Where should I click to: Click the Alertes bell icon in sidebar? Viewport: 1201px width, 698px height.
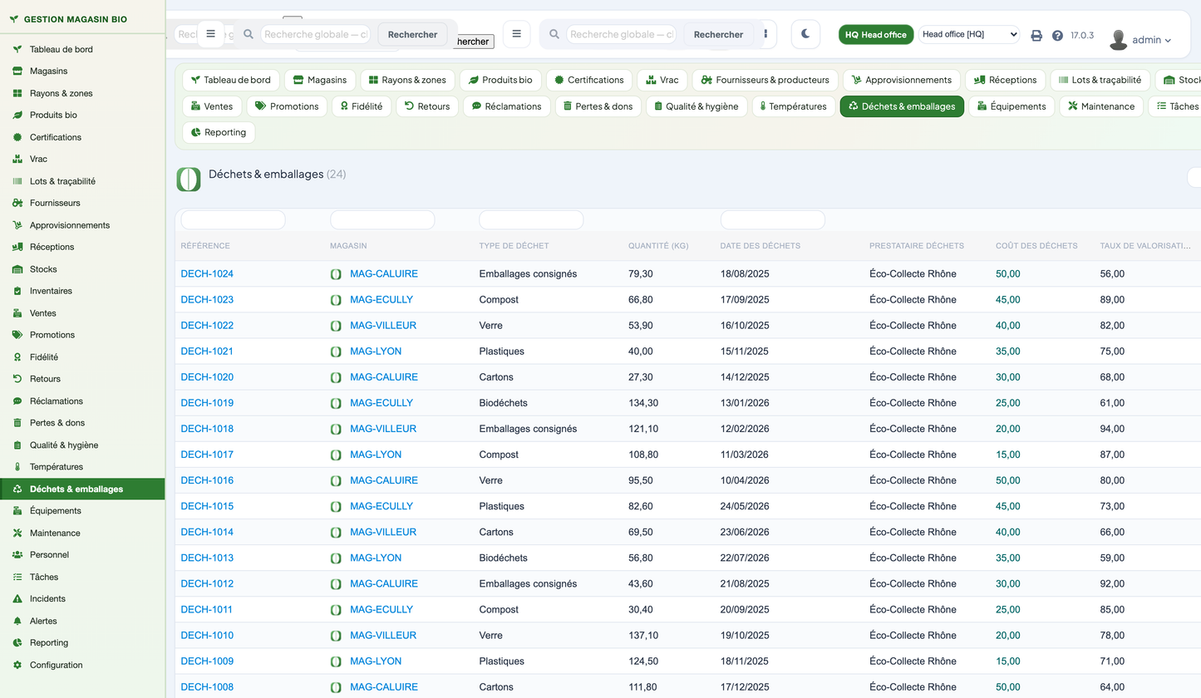coord(17,621)
